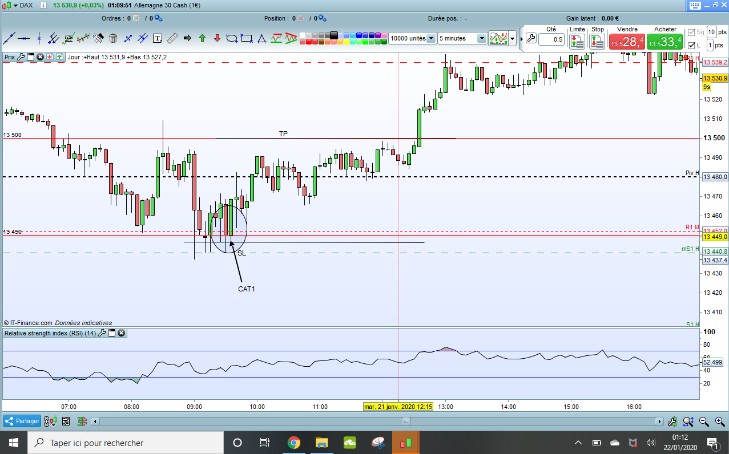Select the vertical line tool
729x454 pixels.
click(39, 38)
